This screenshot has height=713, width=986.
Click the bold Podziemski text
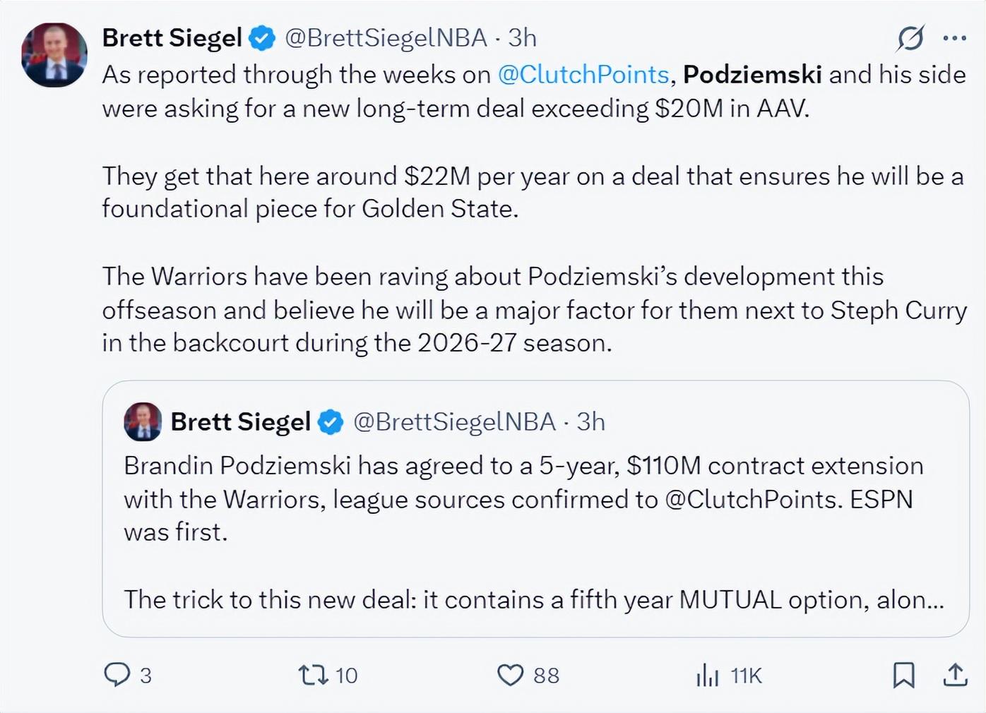(752, 74)
